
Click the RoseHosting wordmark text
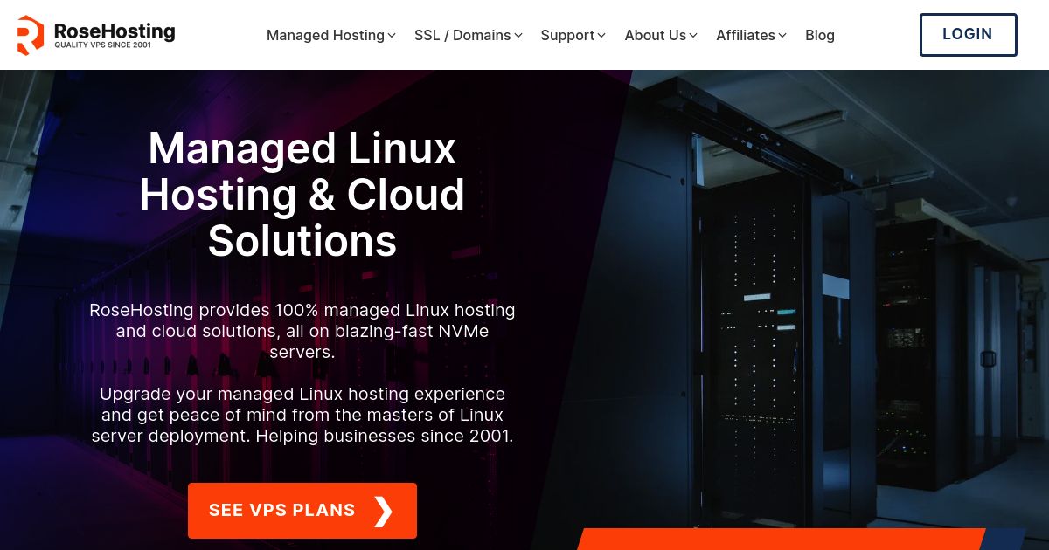114,31
